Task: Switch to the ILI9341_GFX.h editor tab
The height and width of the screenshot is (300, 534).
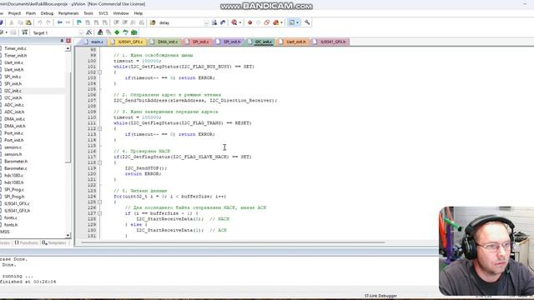Action: pos(330,42)
